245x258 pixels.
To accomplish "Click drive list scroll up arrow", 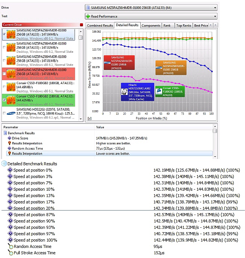I will 81,31.
